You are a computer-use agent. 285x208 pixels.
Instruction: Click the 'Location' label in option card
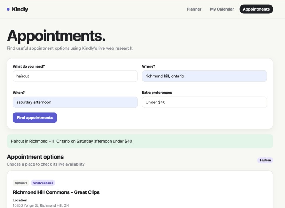[20, 200]
